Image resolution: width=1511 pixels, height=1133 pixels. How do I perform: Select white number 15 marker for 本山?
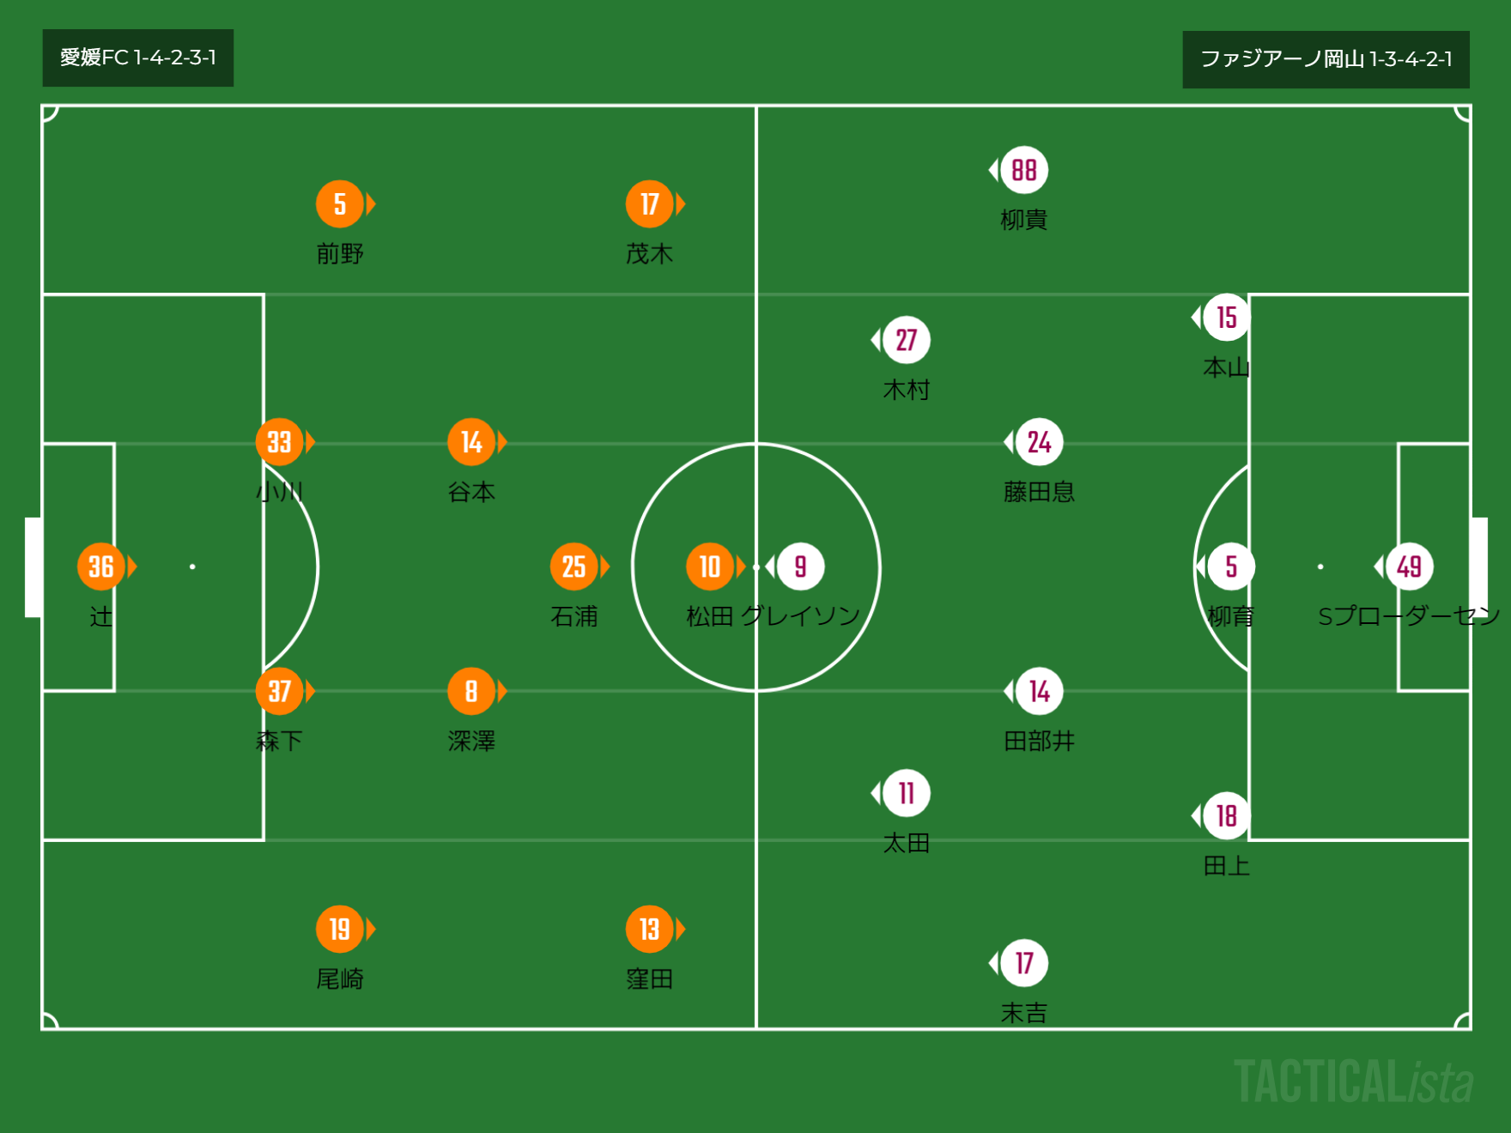(x=1226, y=318)
